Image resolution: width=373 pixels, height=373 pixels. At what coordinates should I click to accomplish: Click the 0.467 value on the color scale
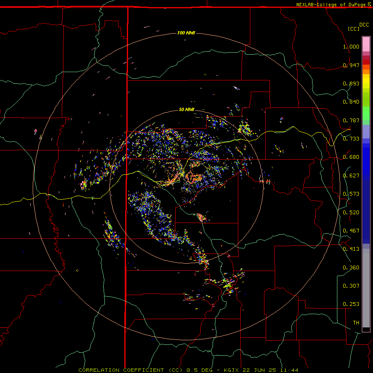tap(351, 231)
